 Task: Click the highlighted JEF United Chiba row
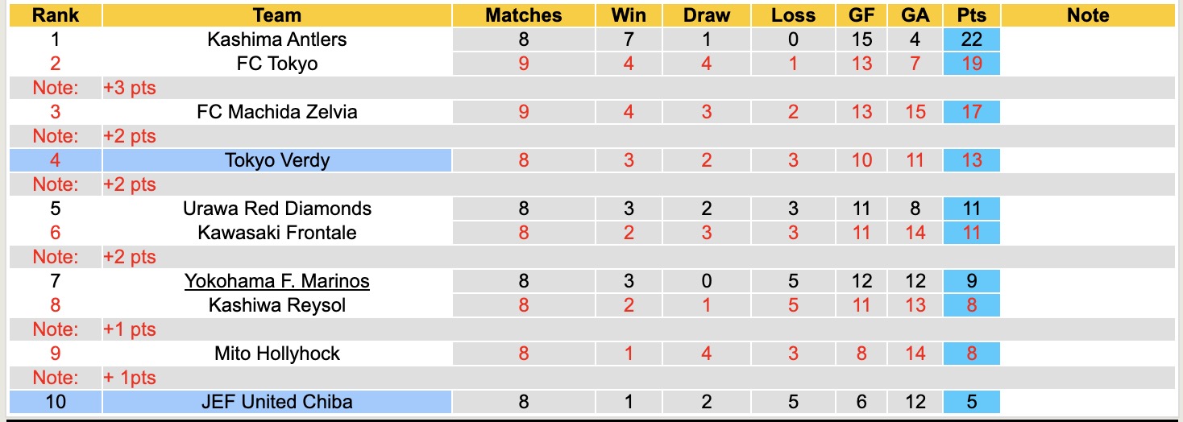click(x=276, y=401)
